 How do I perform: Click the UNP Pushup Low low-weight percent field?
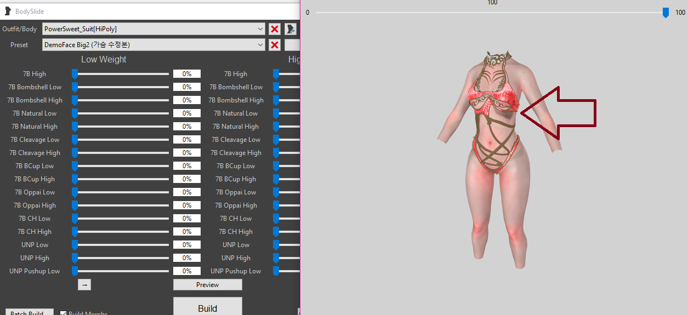[187, 271]
